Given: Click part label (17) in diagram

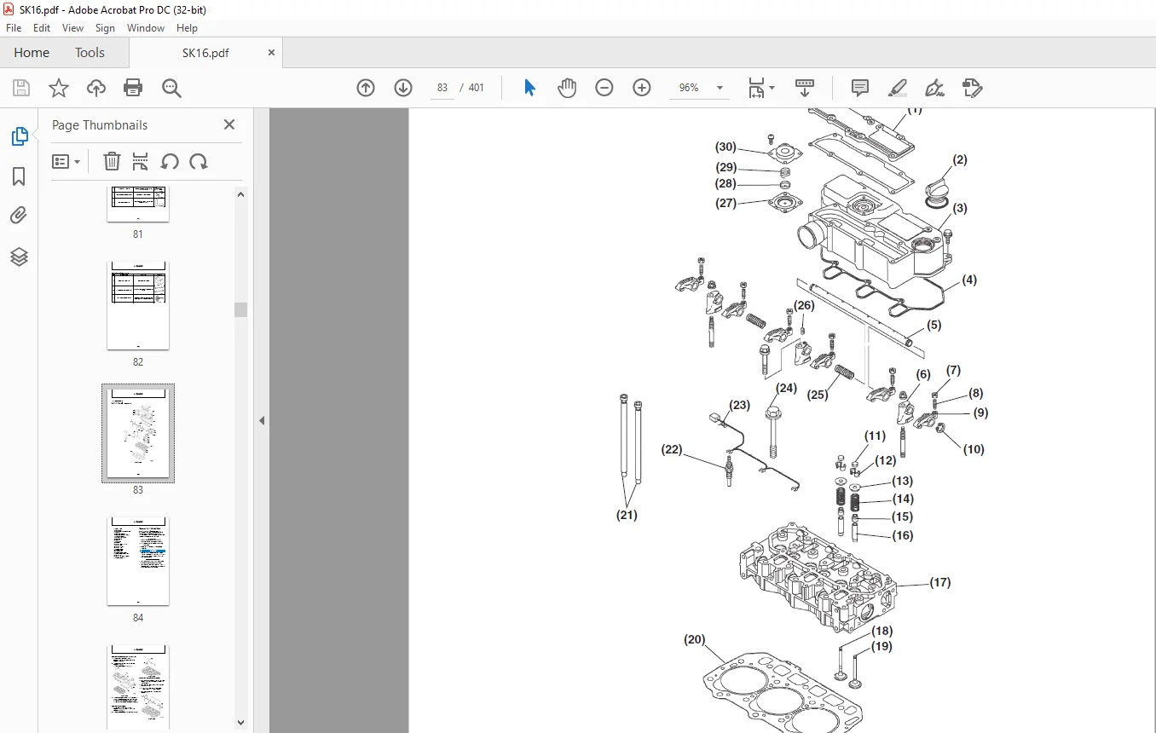Looking at the screenshot, I should click(x=940, y=583).
